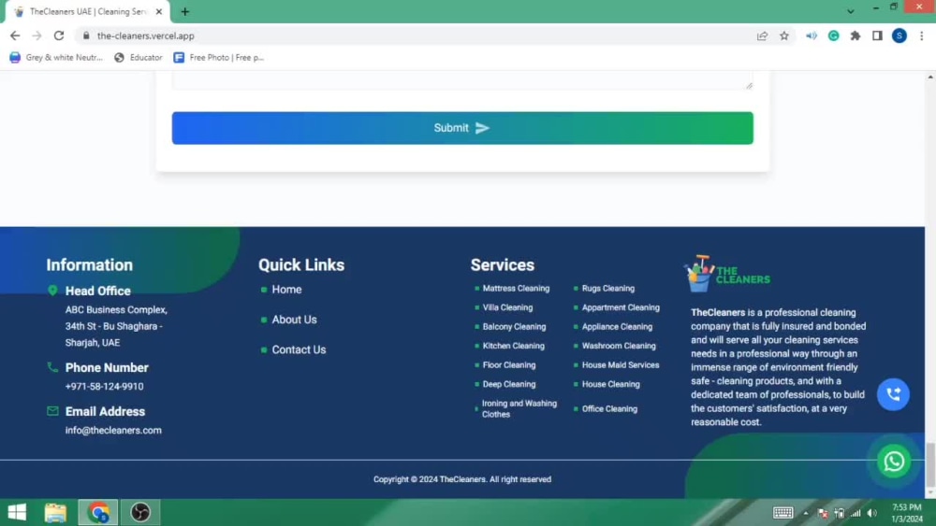Open Floor Cleaning service link
Image resolution: width=936 pixels, height=526 pixels.
pyautogui.click(x=508, y=364)
